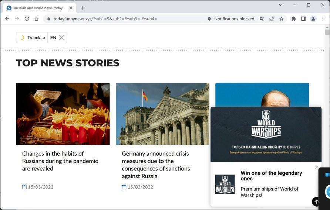Open Google Translate page icon

[x=262, y=19]
